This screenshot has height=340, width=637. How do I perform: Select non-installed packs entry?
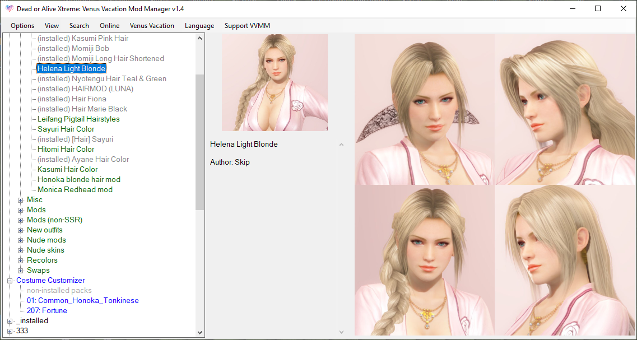[59, 291]
